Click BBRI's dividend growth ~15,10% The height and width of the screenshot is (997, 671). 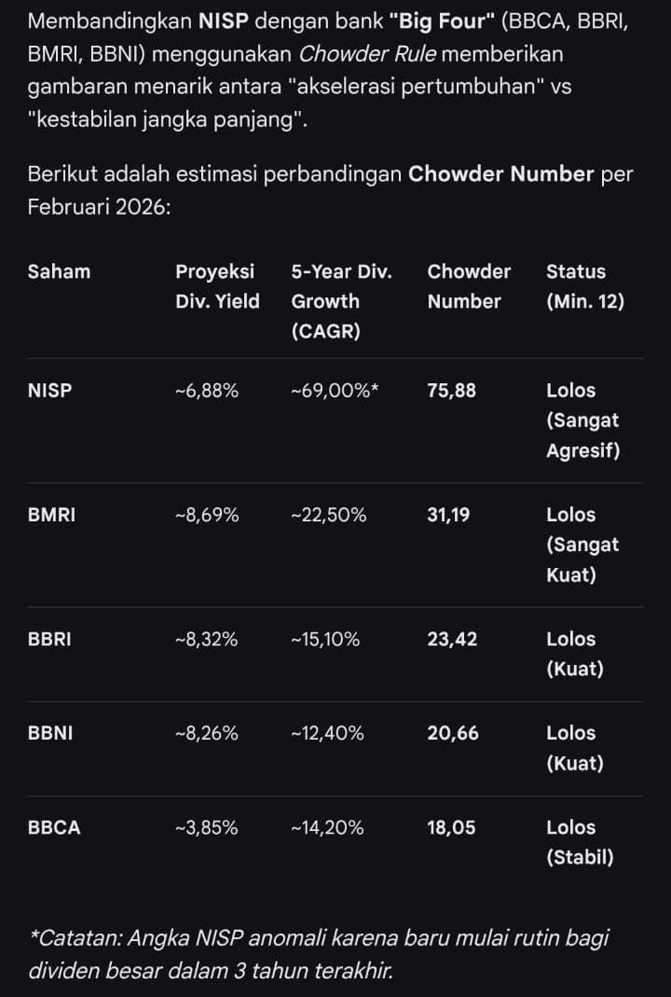point(325,640)
